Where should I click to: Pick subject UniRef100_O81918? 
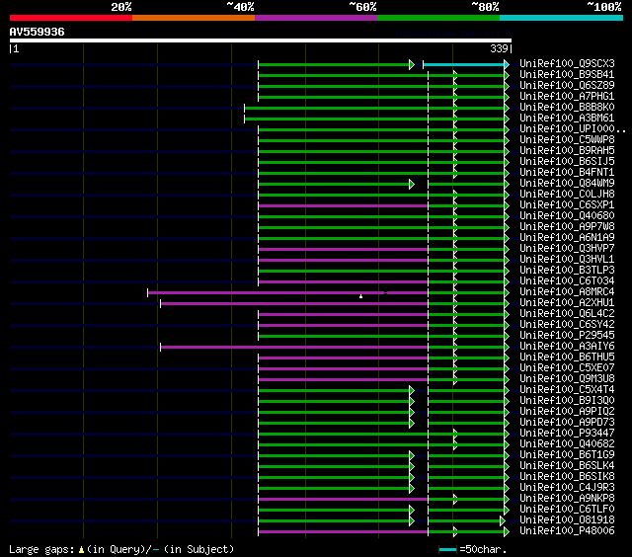pos(567,520)
